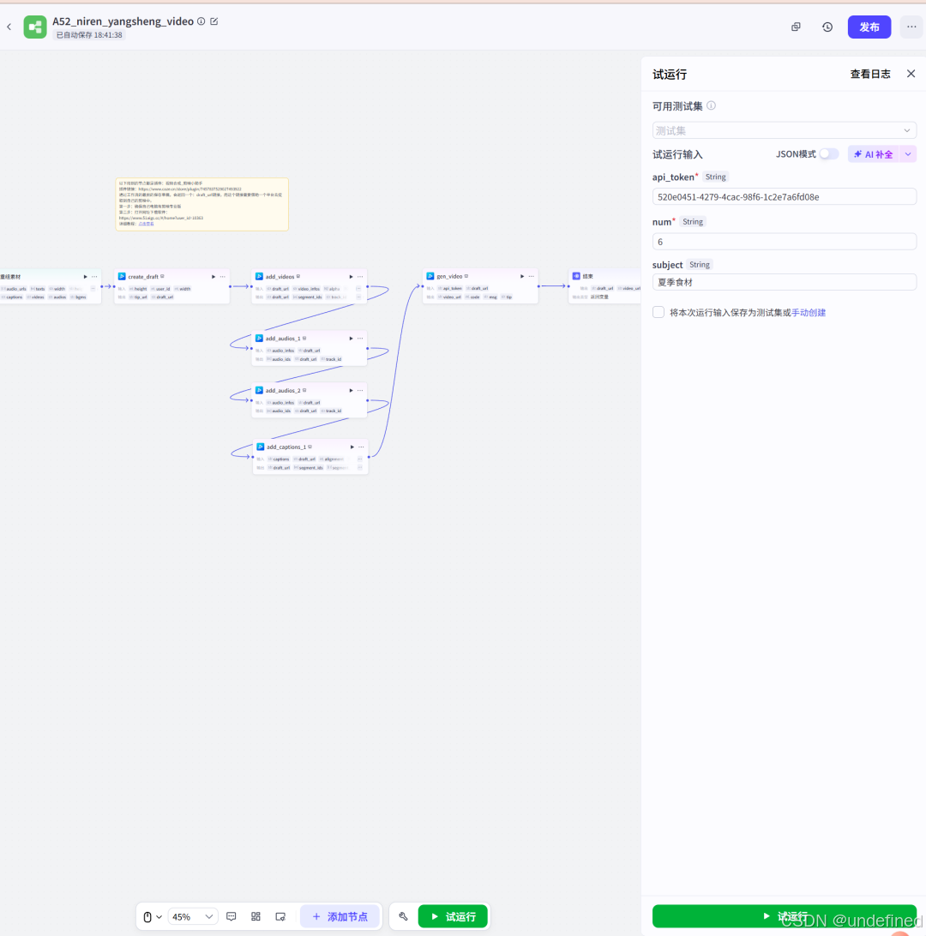This screenshot has width=926, height=936.
Task: Click the auto-layout grid icon
Action: [256, 916]
